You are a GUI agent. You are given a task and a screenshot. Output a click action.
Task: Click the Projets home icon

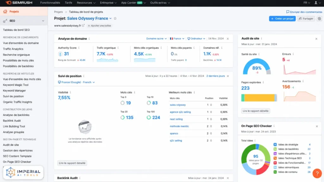(5, 12)
